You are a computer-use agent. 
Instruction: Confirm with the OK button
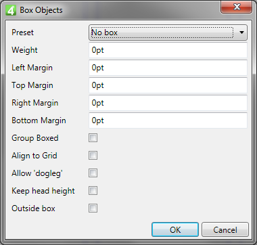[175, 229]
